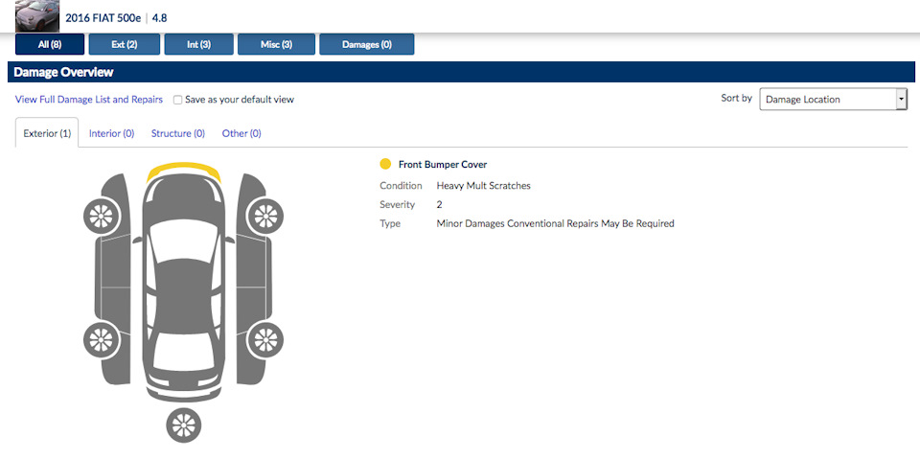Click the highlighted yellow front bumper on diagram
The width and height of the screenshot is (920, 460).
[x=183, y=170]
